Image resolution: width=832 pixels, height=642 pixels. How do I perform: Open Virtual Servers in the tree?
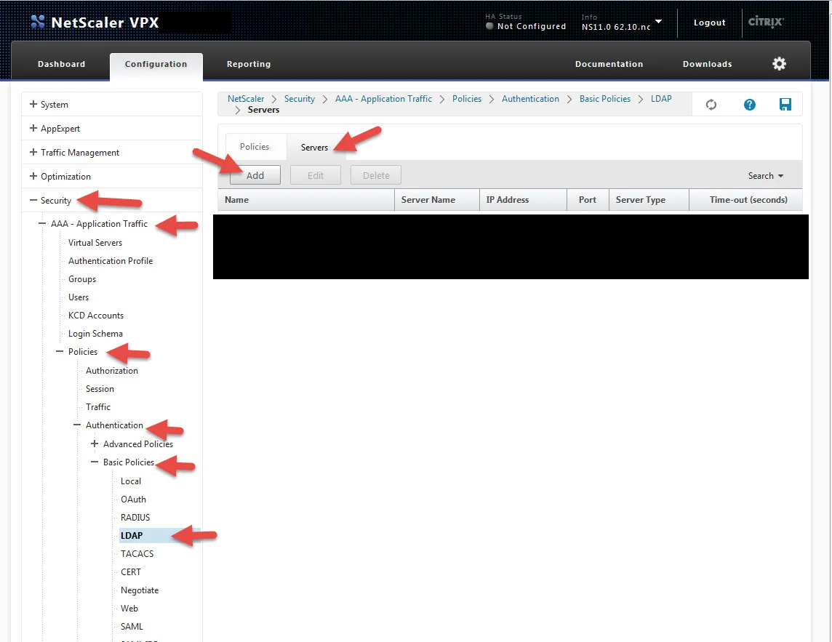point(95,242)
